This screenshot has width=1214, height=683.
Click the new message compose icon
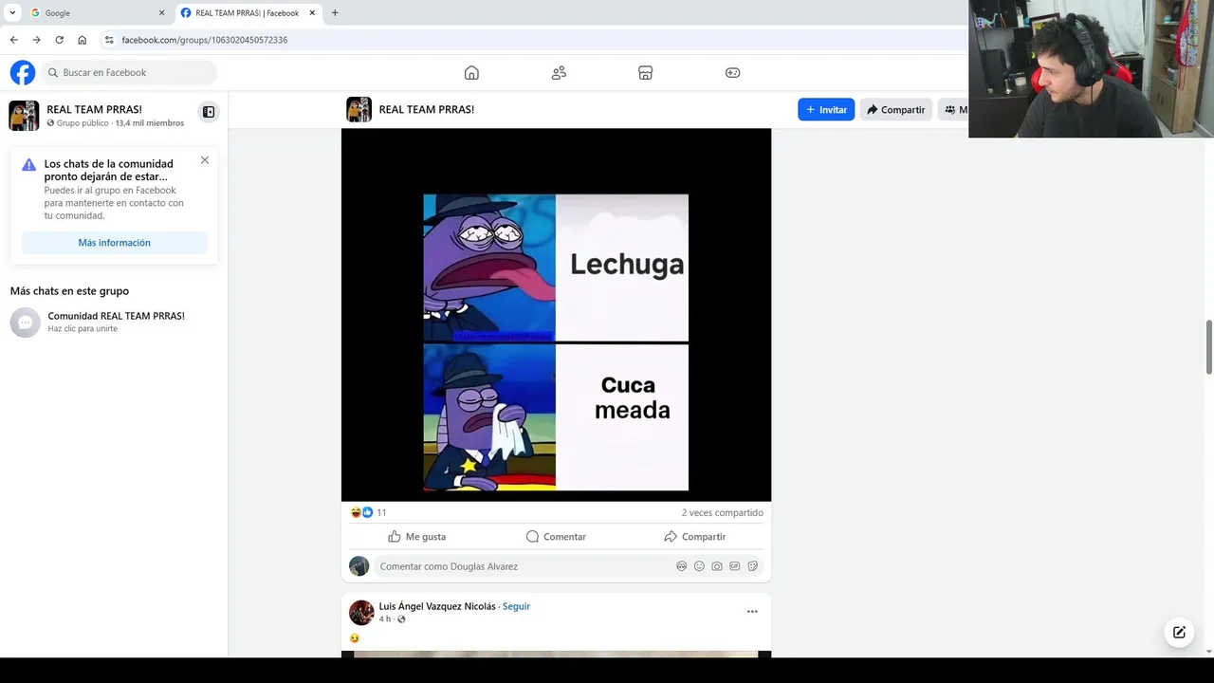[1179, 633]
